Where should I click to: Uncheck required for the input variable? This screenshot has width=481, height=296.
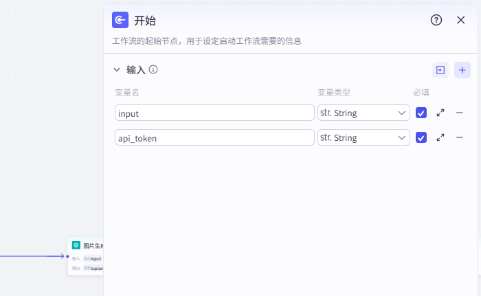[x=421, y=113]
